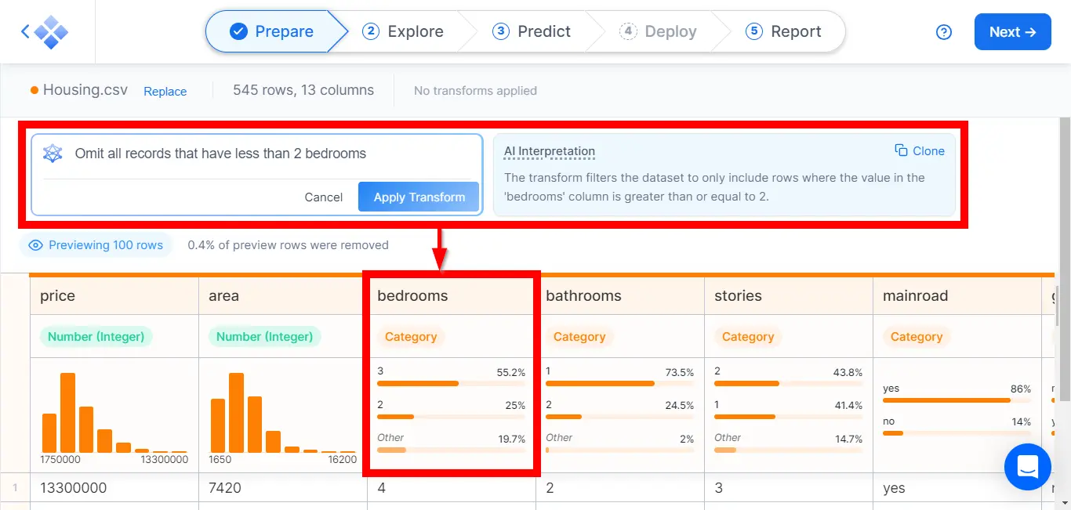Viewport: 1071px width, 510px height.
Task: Click the back arrow beside the logo
Action: coord(25,31)
